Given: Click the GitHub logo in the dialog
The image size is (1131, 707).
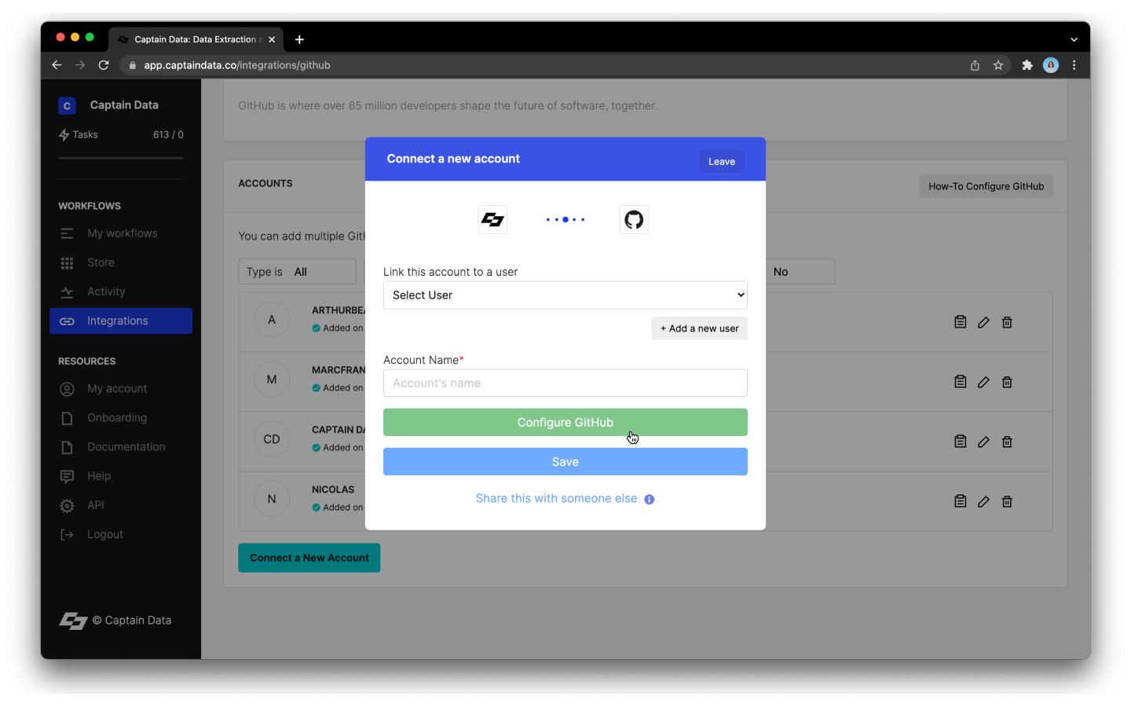Looking at the screenshot, I should [634, 219].
